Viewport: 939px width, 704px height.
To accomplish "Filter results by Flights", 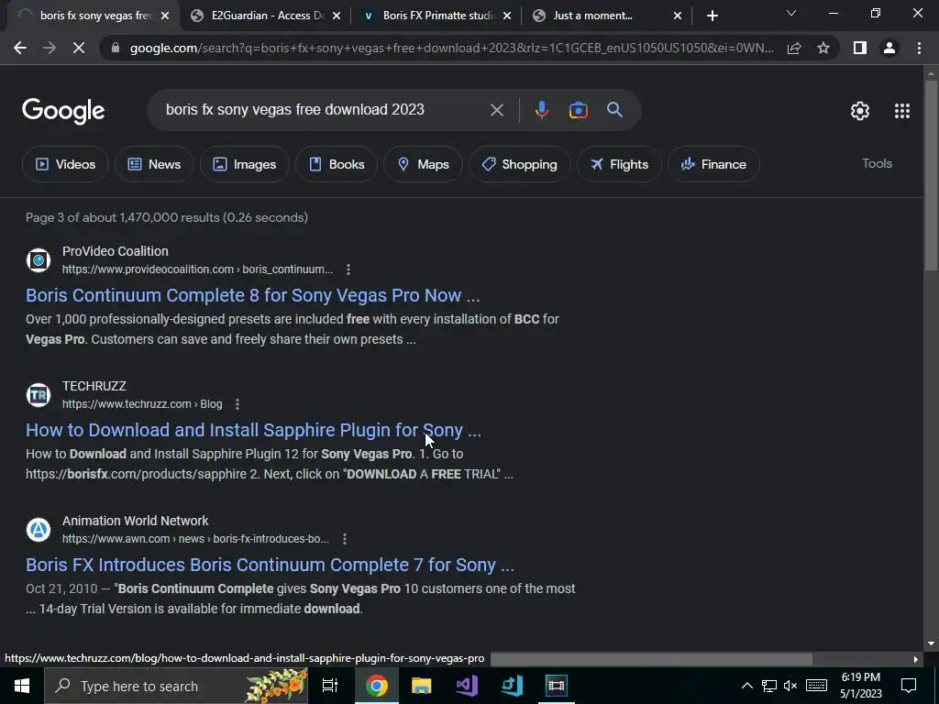I will (619, 164).
